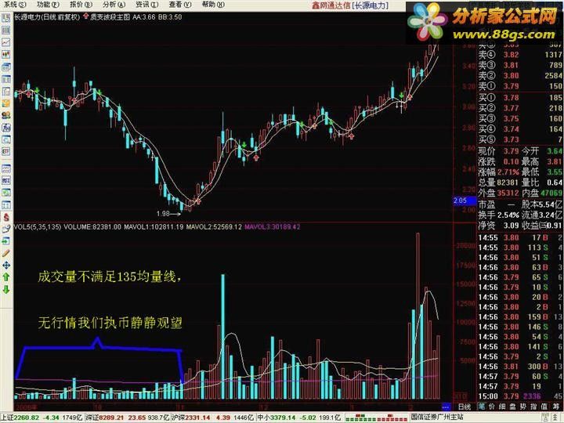564x423 pixels.
Task: Open the 帮助(H) menu
Action: (213, 5)
